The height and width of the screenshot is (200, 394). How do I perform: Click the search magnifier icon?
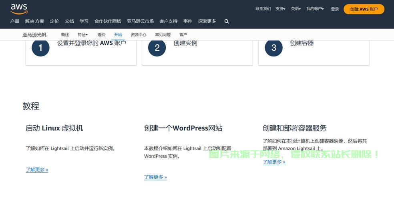coord(227,22)
